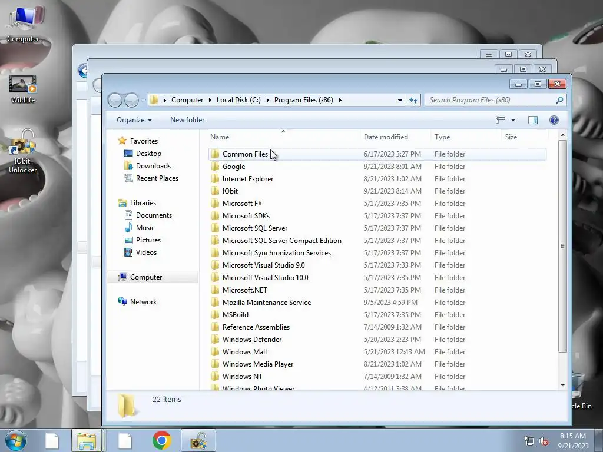603x452 pixels.
Task: Click the Change your view icon
Action: click(x=501, y=120)
